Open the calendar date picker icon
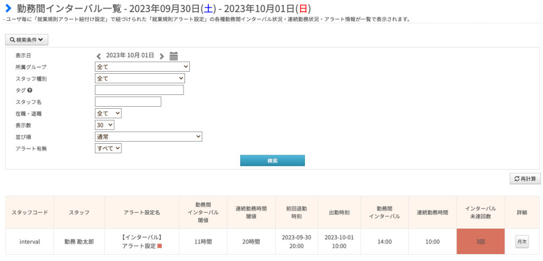543x261 pixels. [x=173, y=56]
